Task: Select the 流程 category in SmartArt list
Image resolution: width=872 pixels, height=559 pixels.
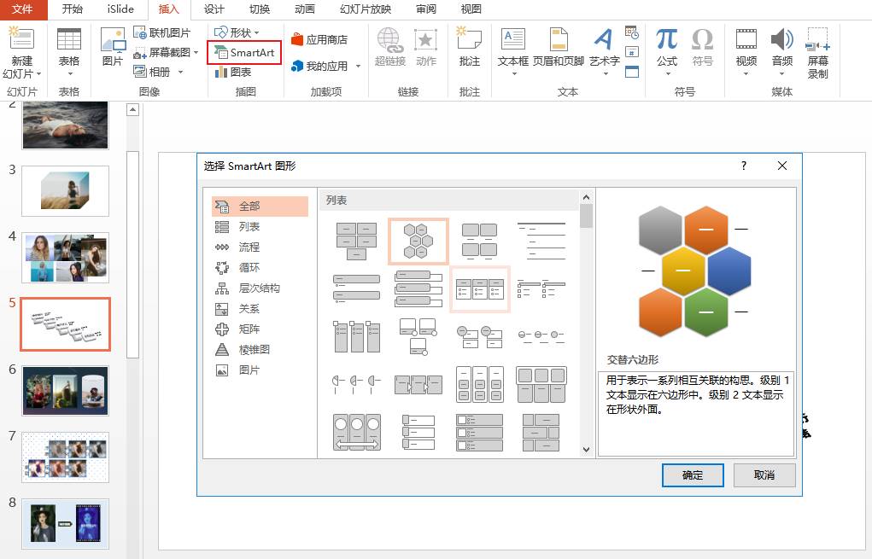Action: [249, 247]
